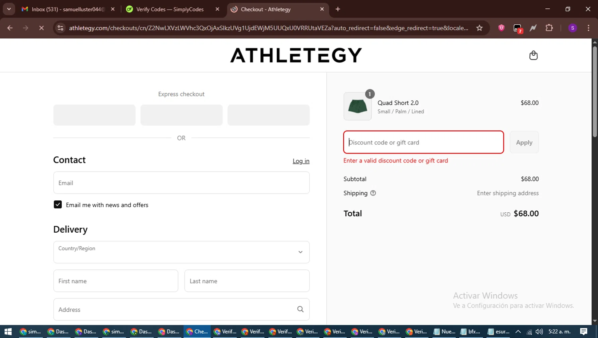Click the Subtotal label

(355, 179)
